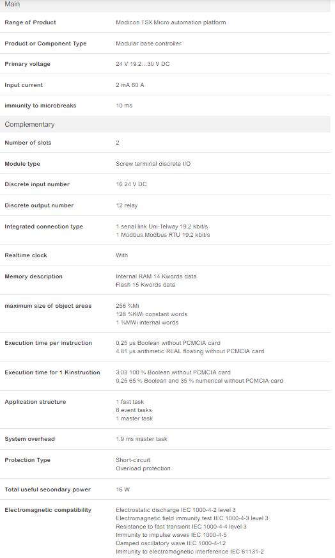The image size is (335, 558).
Task: Click the Execution time per instruction label
Action: pyautogui.click(x=48, y=343)
